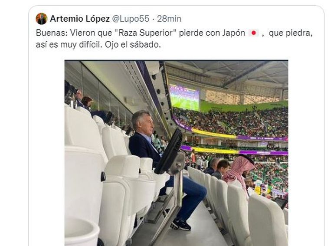Screen dimensions: 334x246
Task: Click the red-haired woman in the background
Action: [x=87, y=103]
